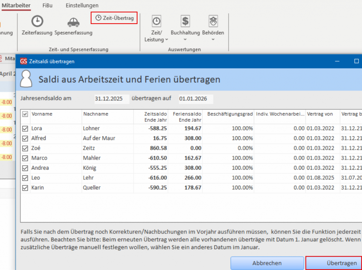Image resolution: width=362 pixels, height=270 pixels.
Task: Open the Einstellungen tab
Action: 82,5
